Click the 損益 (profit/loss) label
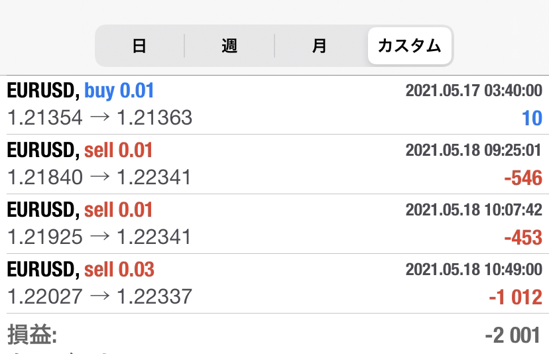The image size is (549, 354). (32, 335)
